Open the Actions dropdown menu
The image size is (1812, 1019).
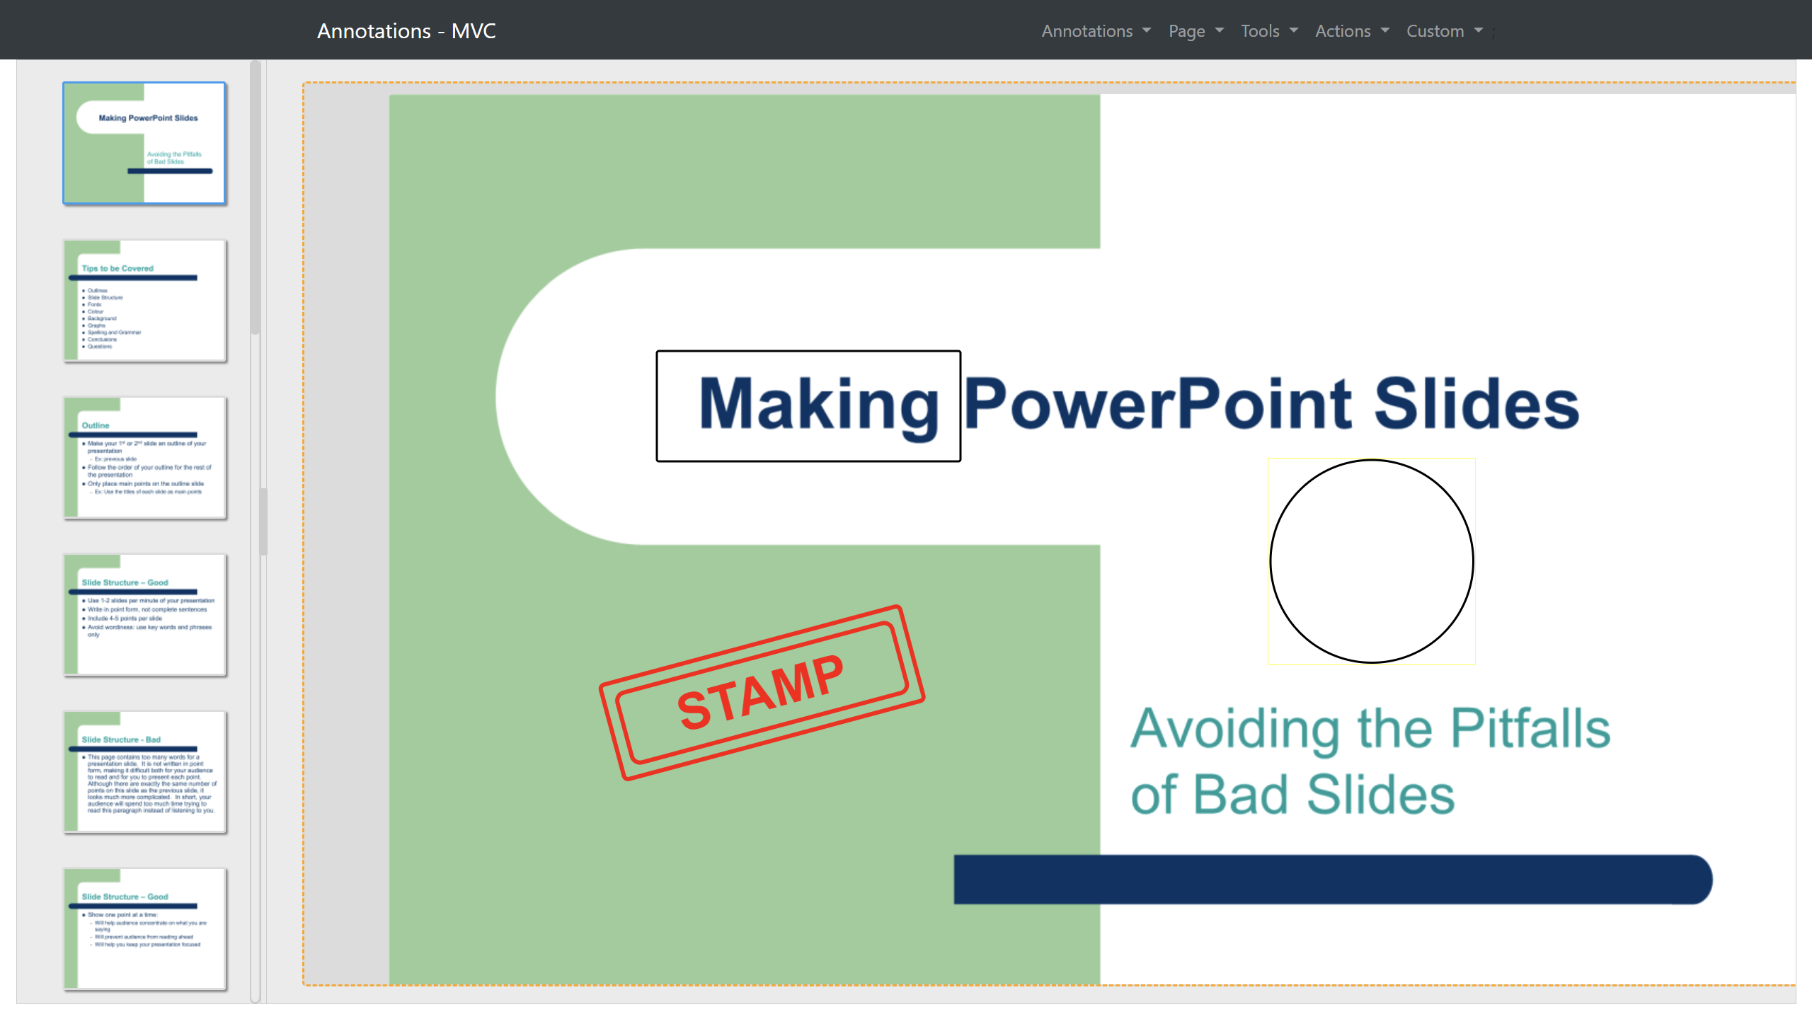click(1352, 31)
